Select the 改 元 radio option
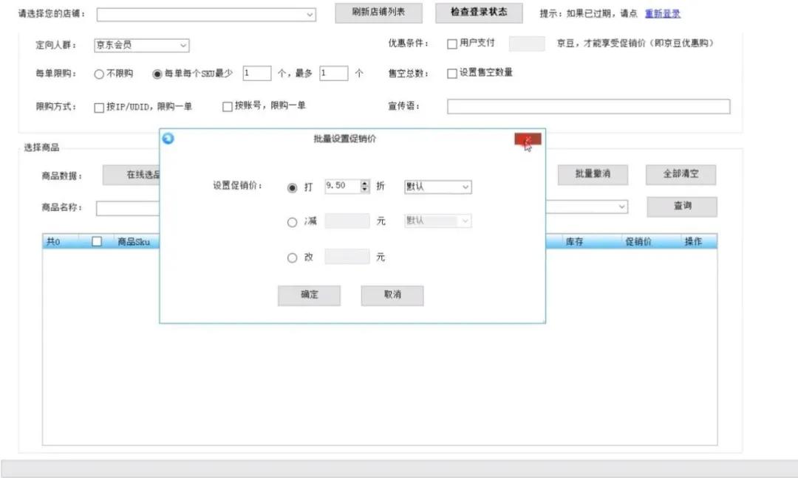Viewport: 798px width, 478px height. click(292, 257)
